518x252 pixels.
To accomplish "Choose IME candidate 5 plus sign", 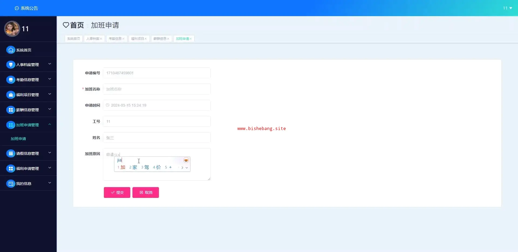I will click(x=168, y=167).
